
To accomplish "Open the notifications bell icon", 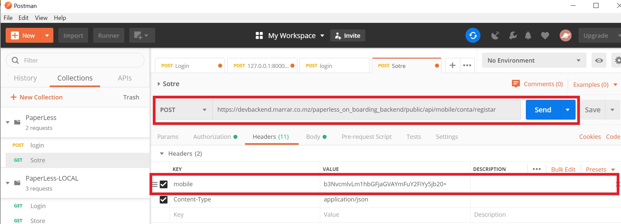I will (x=528, y=35).
